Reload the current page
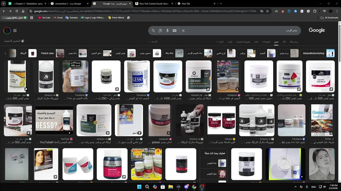This screenshot has width=341, height=191. 16,11
